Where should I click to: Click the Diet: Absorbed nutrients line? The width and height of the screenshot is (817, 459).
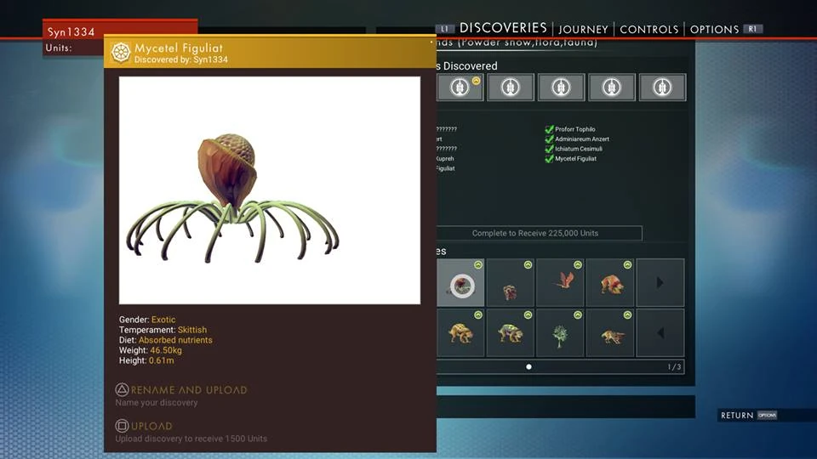[x=166, y=340]
